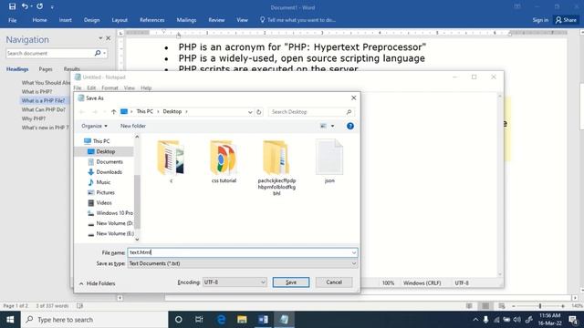
Task: Click the up-one-level arrow in Save As
Action: click(113, 111)
